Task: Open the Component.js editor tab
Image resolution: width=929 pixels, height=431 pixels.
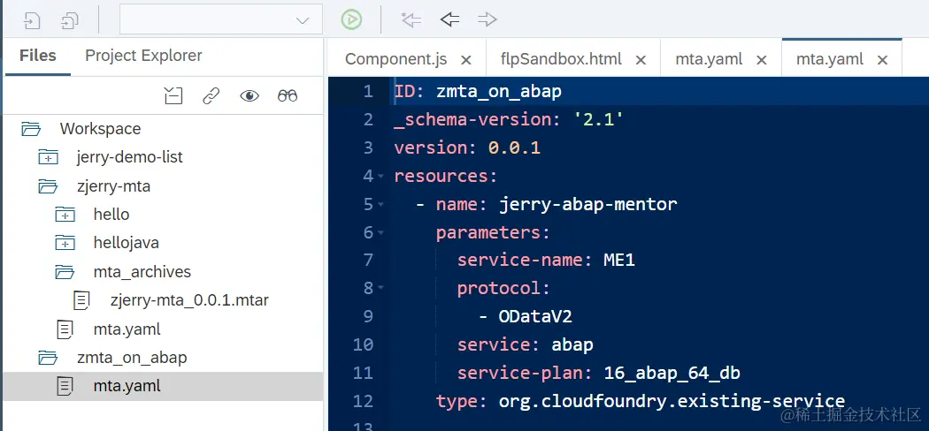Action: tap(395, 59)
